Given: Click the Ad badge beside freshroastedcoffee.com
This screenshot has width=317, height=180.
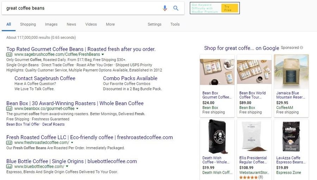Looking at the screenshot, I should tap(9, 143).
